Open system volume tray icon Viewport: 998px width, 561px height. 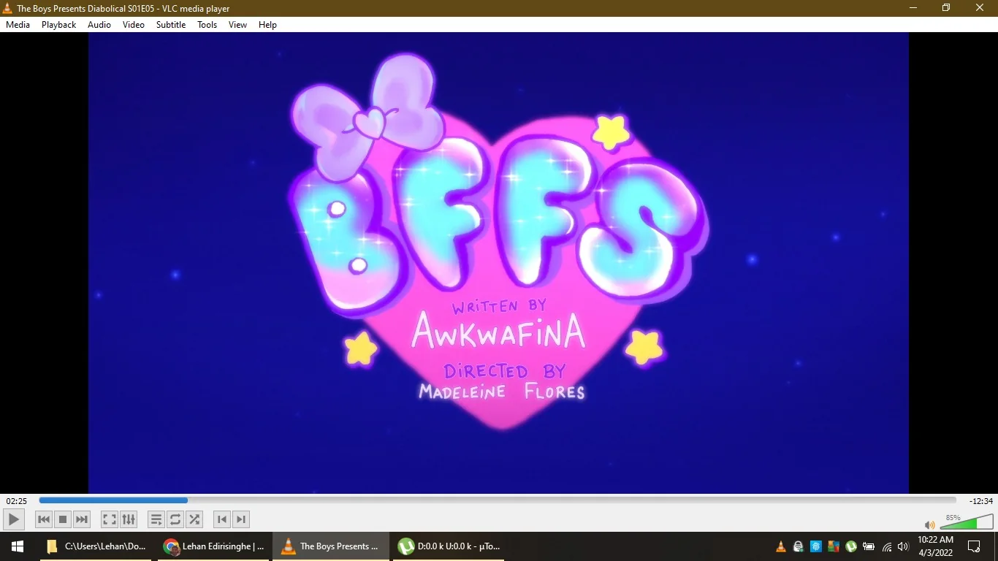(903, 546)
